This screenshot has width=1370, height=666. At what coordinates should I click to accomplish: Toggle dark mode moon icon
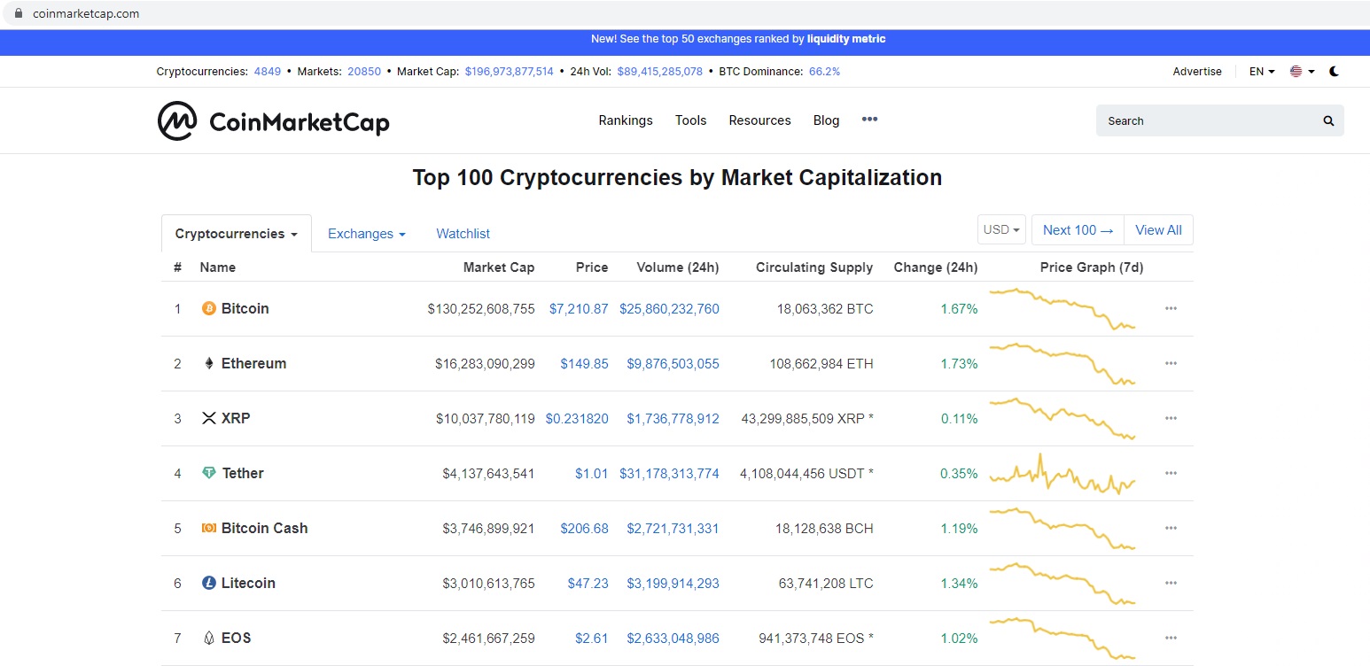(1334, 72)
